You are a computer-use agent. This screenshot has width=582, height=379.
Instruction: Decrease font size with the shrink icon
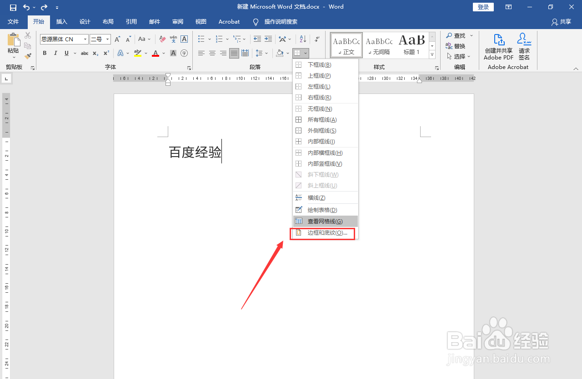[x=128, y=39]
